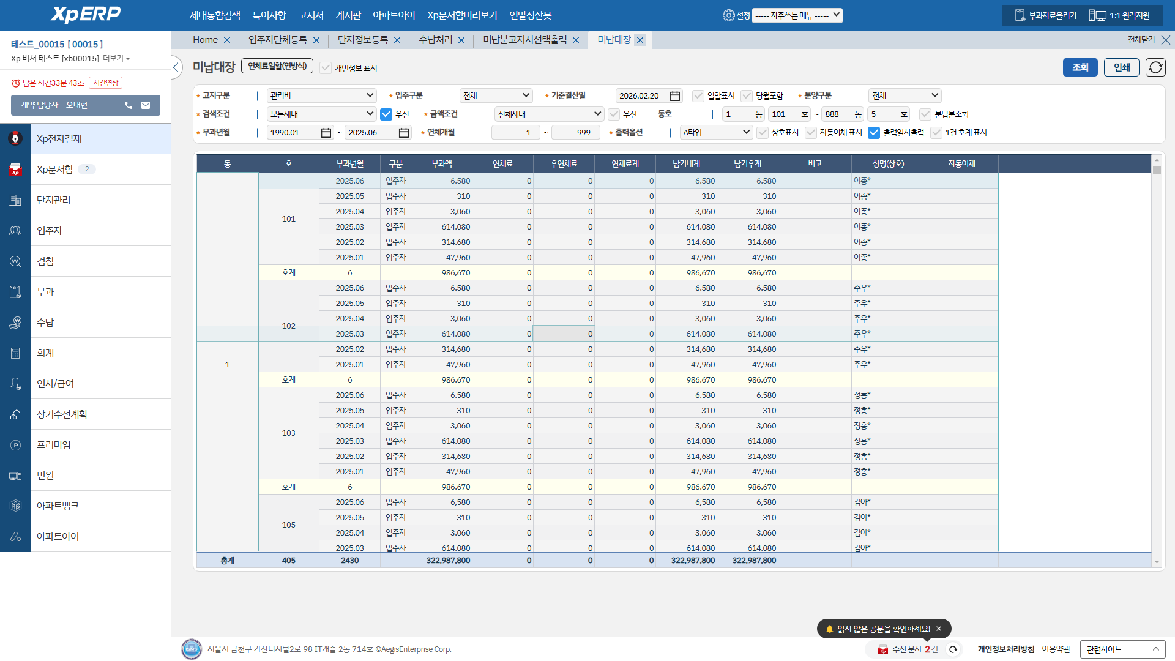
Task: Switch to the 수납처리 tab
Action: coord(435,40)
